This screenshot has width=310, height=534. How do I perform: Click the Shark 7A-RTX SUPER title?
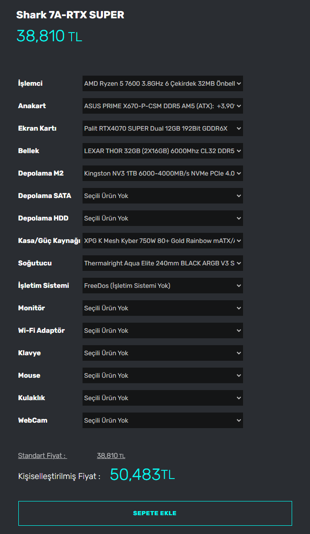[x=70, y=15]
